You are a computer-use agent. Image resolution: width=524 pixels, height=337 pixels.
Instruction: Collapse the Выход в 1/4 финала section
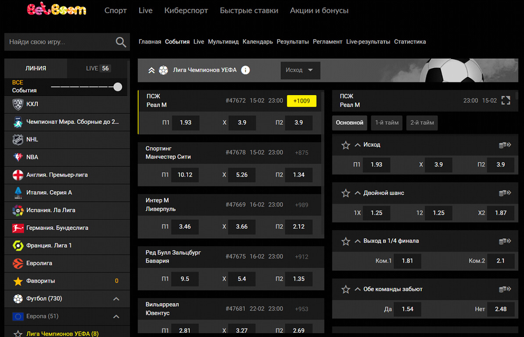coord(358,241)
